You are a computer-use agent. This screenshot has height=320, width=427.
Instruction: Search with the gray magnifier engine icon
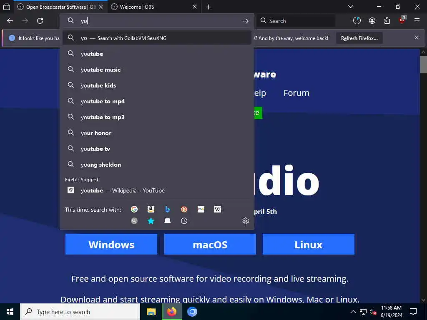pos(134,221)
